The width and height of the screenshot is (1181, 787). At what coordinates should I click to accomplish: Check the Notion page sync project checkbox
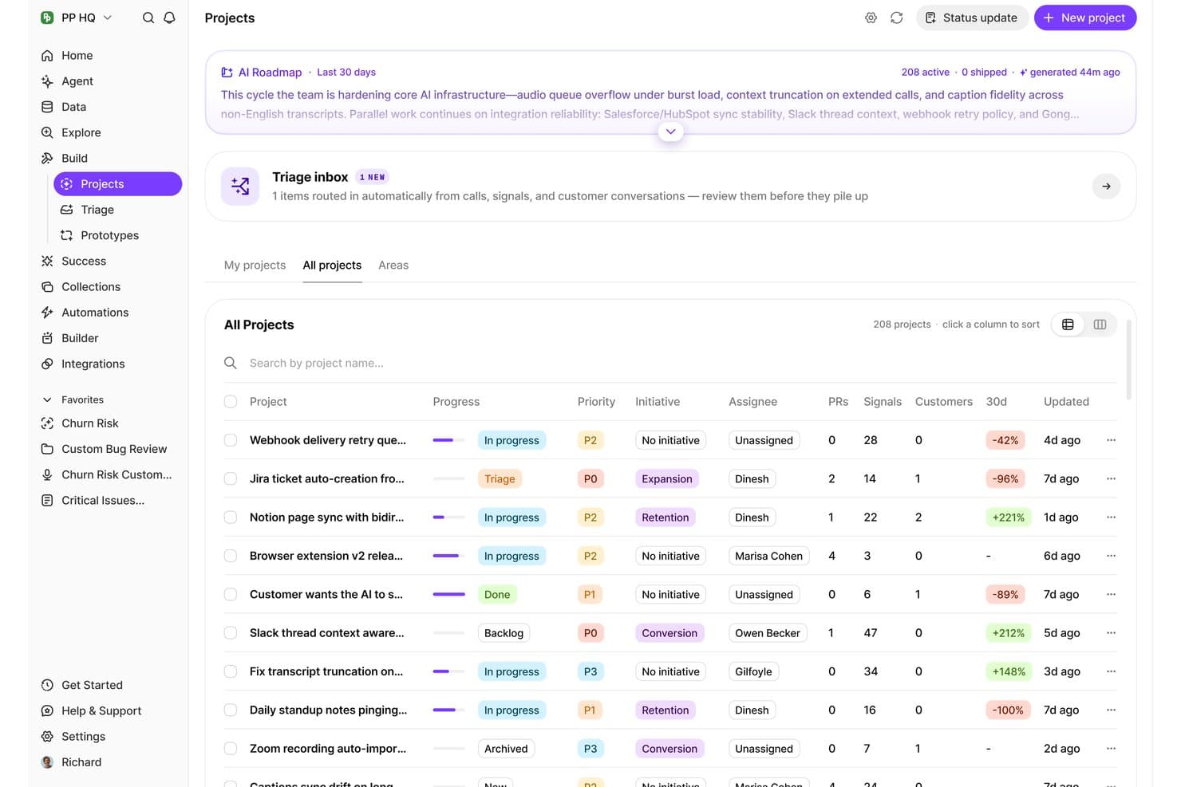click(x=231, y=517)
